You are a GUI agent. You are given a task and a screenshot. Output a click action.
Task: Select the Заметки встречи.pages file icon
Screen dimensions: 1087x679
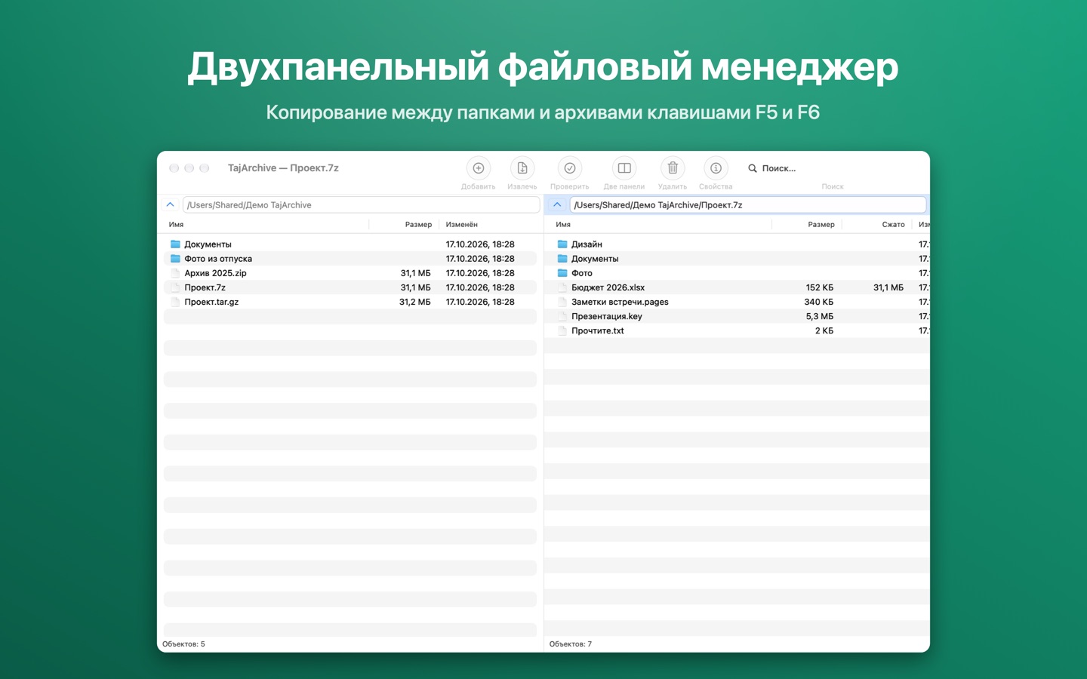[562, 302]
